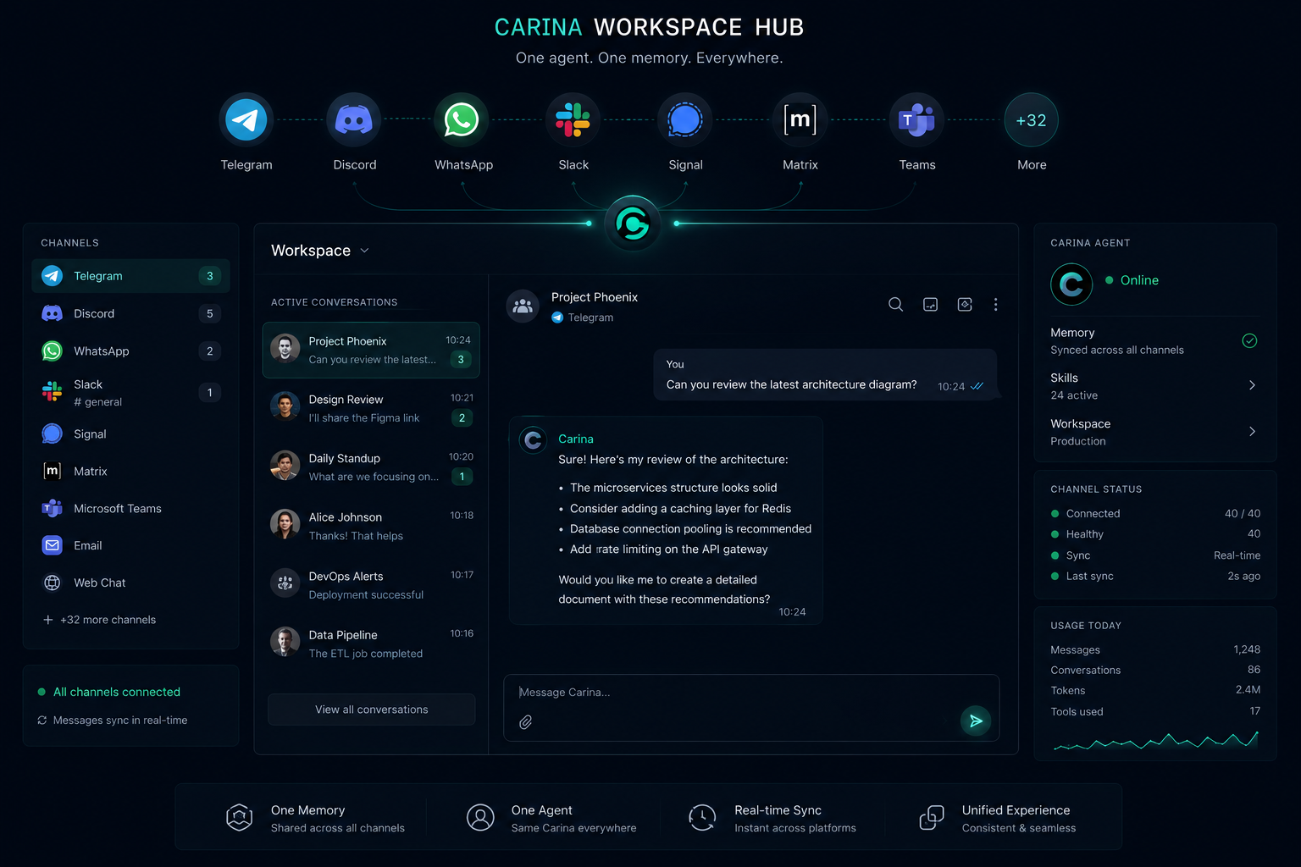Screen dimensions: 1301x867
Task: Click the Discord platform icon at top
Action: [x=354, y=120]
